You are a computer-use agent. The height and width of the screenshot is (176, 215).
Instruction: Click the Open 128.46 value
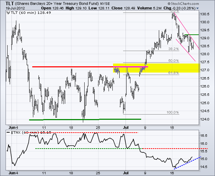(x=52, y=8)
